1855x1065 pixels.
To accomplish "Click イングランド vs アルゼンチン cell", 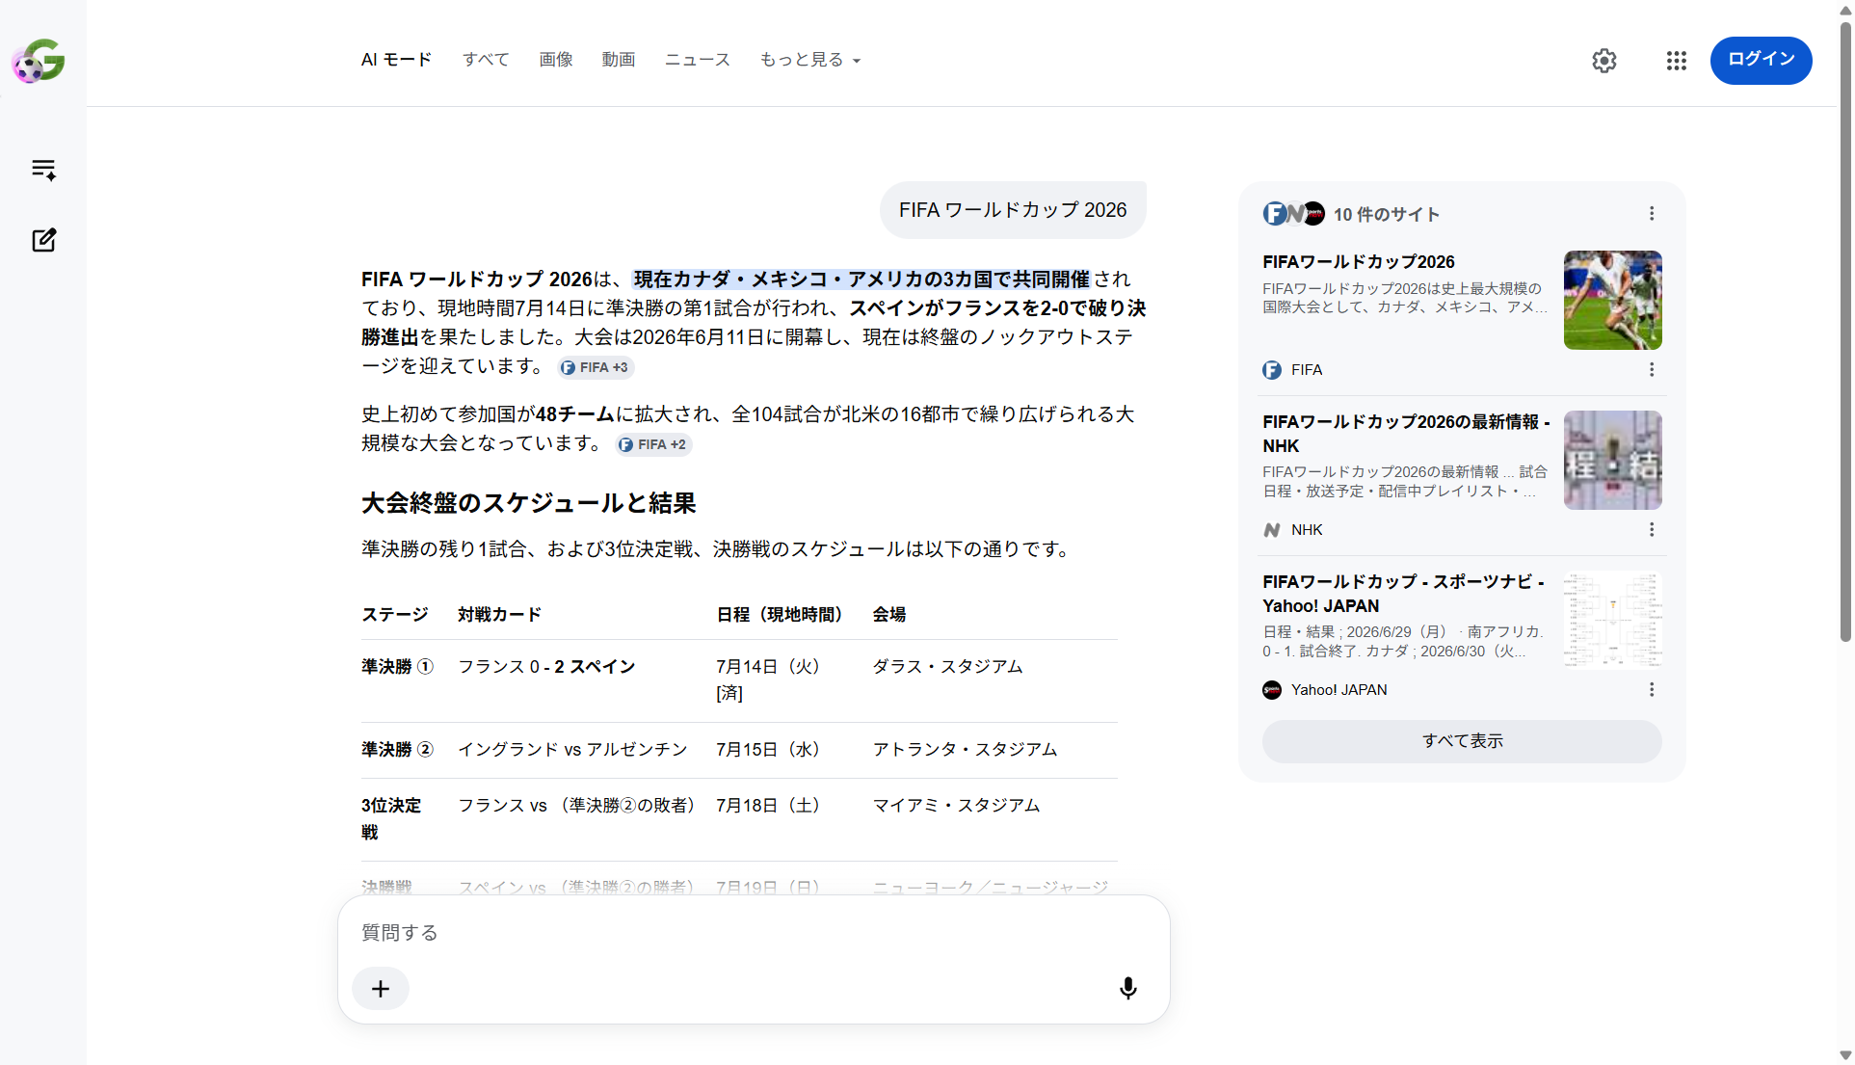I will [572, 750].
